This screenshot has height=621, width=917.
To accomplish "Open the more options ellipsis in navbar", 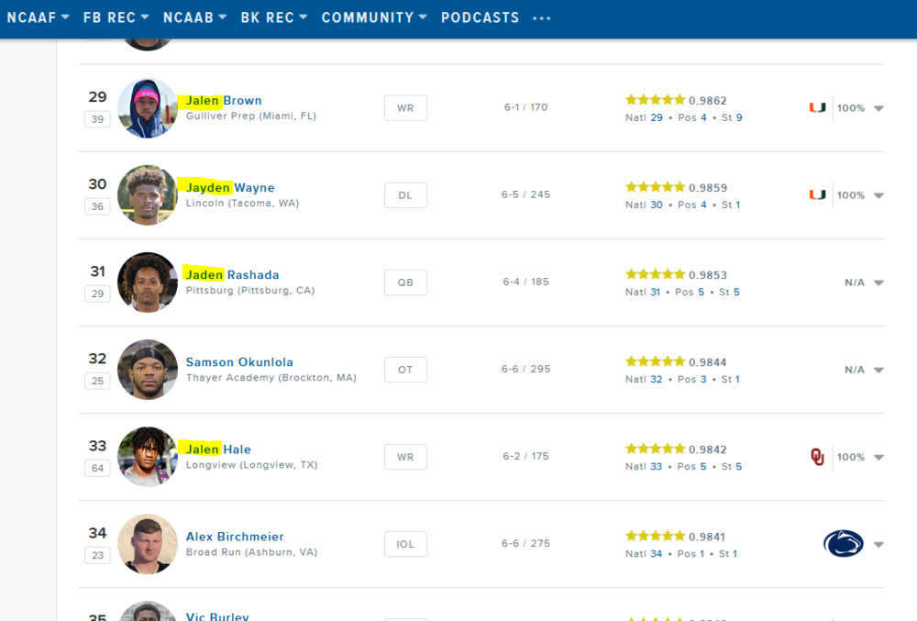I will point(542,17).
